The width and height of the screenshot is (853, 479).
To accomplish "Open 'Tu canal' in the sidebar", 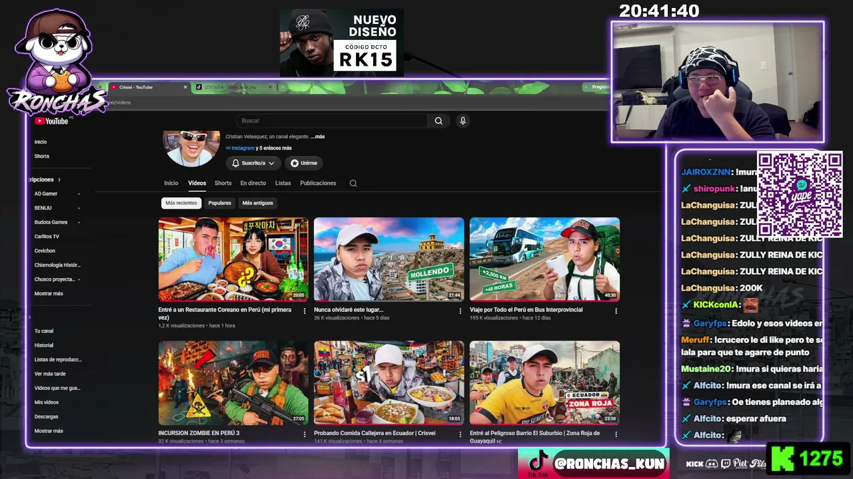I will (44, 331).
